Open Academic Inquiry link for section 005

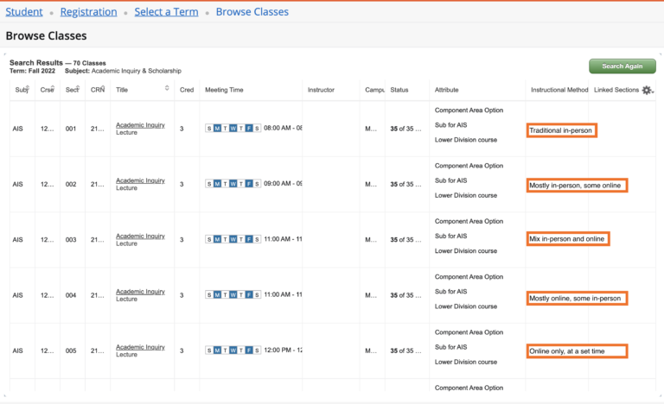(x=140, y=347)
